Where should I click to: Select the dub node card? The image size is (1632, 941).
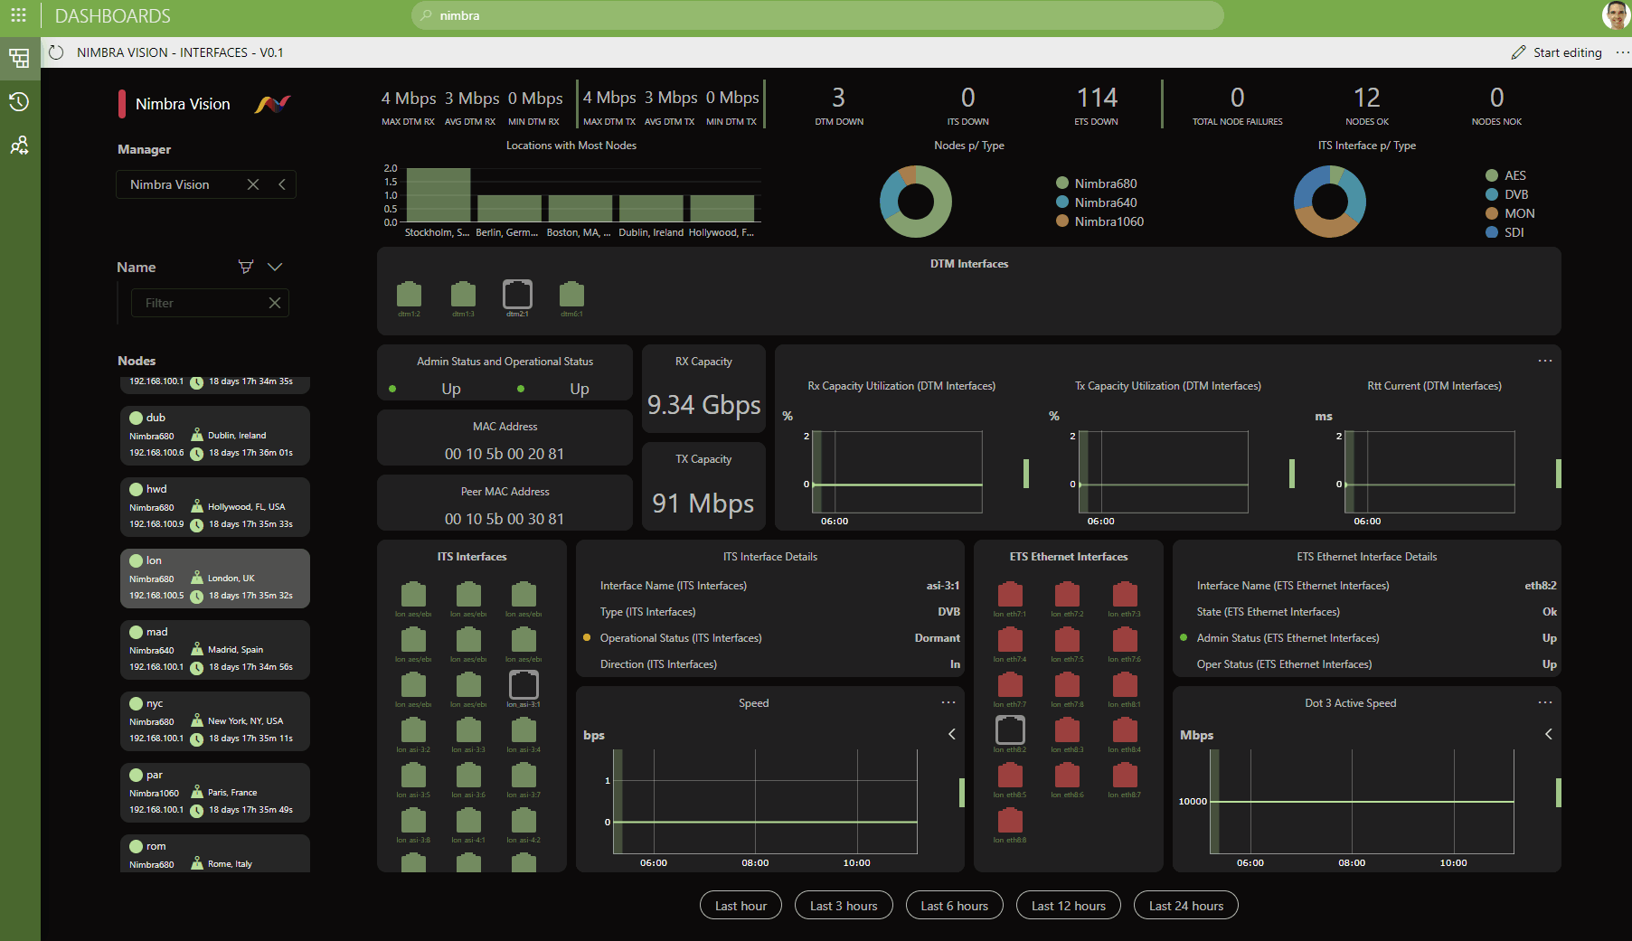click(x=215, y=436)
